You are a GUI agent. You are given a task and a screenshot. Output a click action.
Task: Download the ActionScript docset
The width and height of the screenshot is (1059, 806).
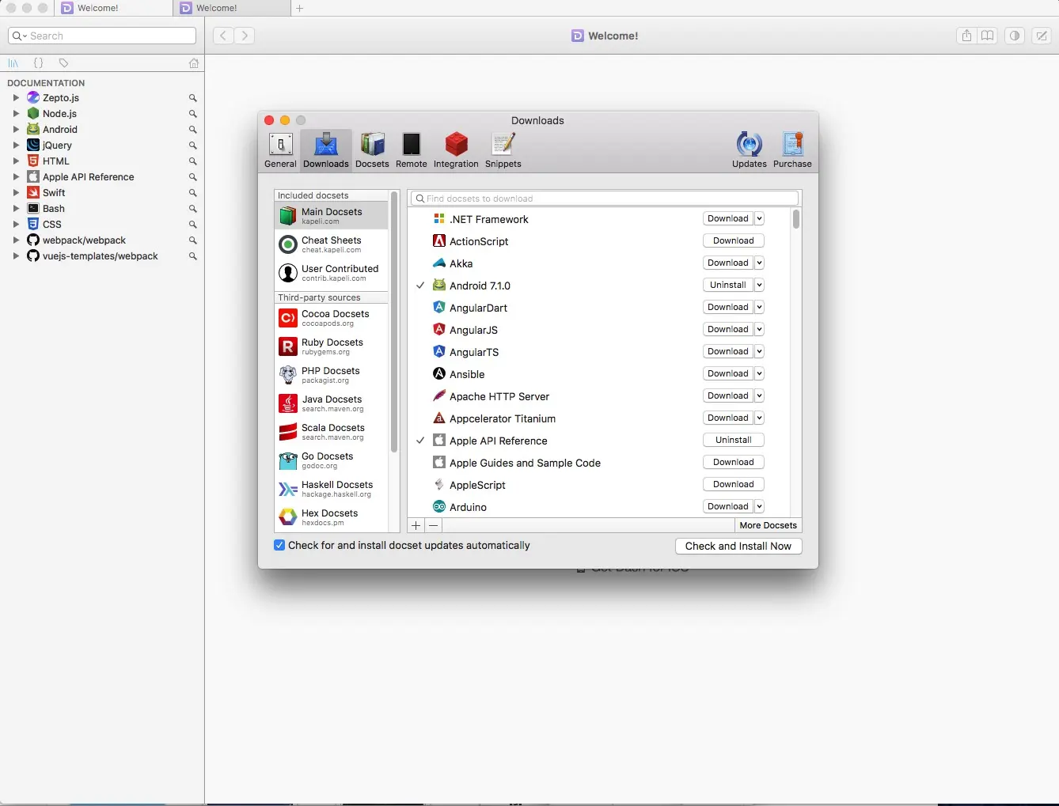coord(734,240)
